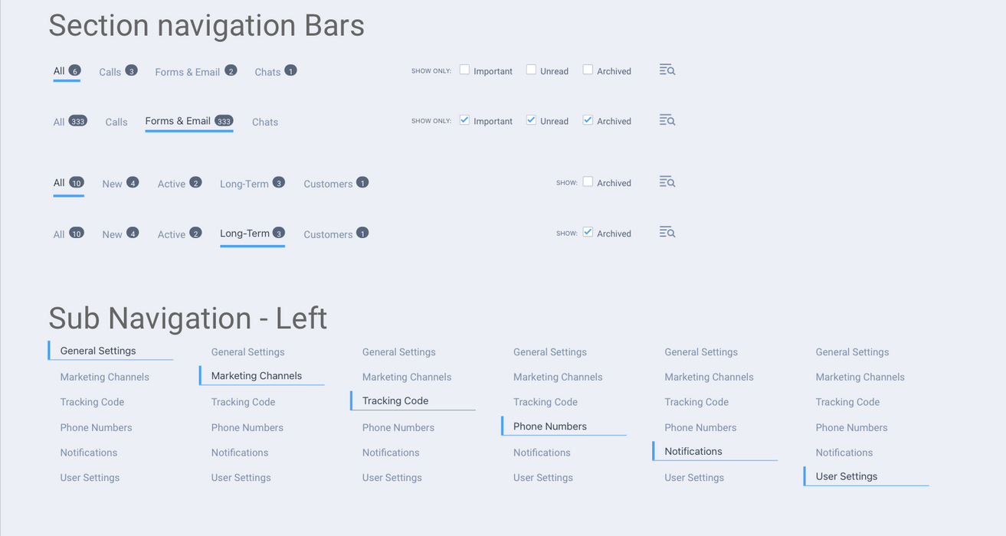
Task: Click the highlighted Tracking Code menu item
Action: pos(395,400)
